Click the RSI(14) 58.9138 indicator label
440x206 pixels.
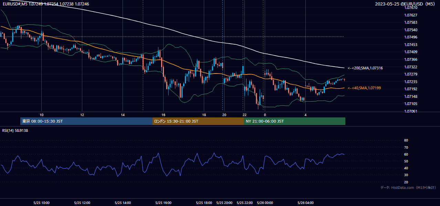[x=15, y=130]
